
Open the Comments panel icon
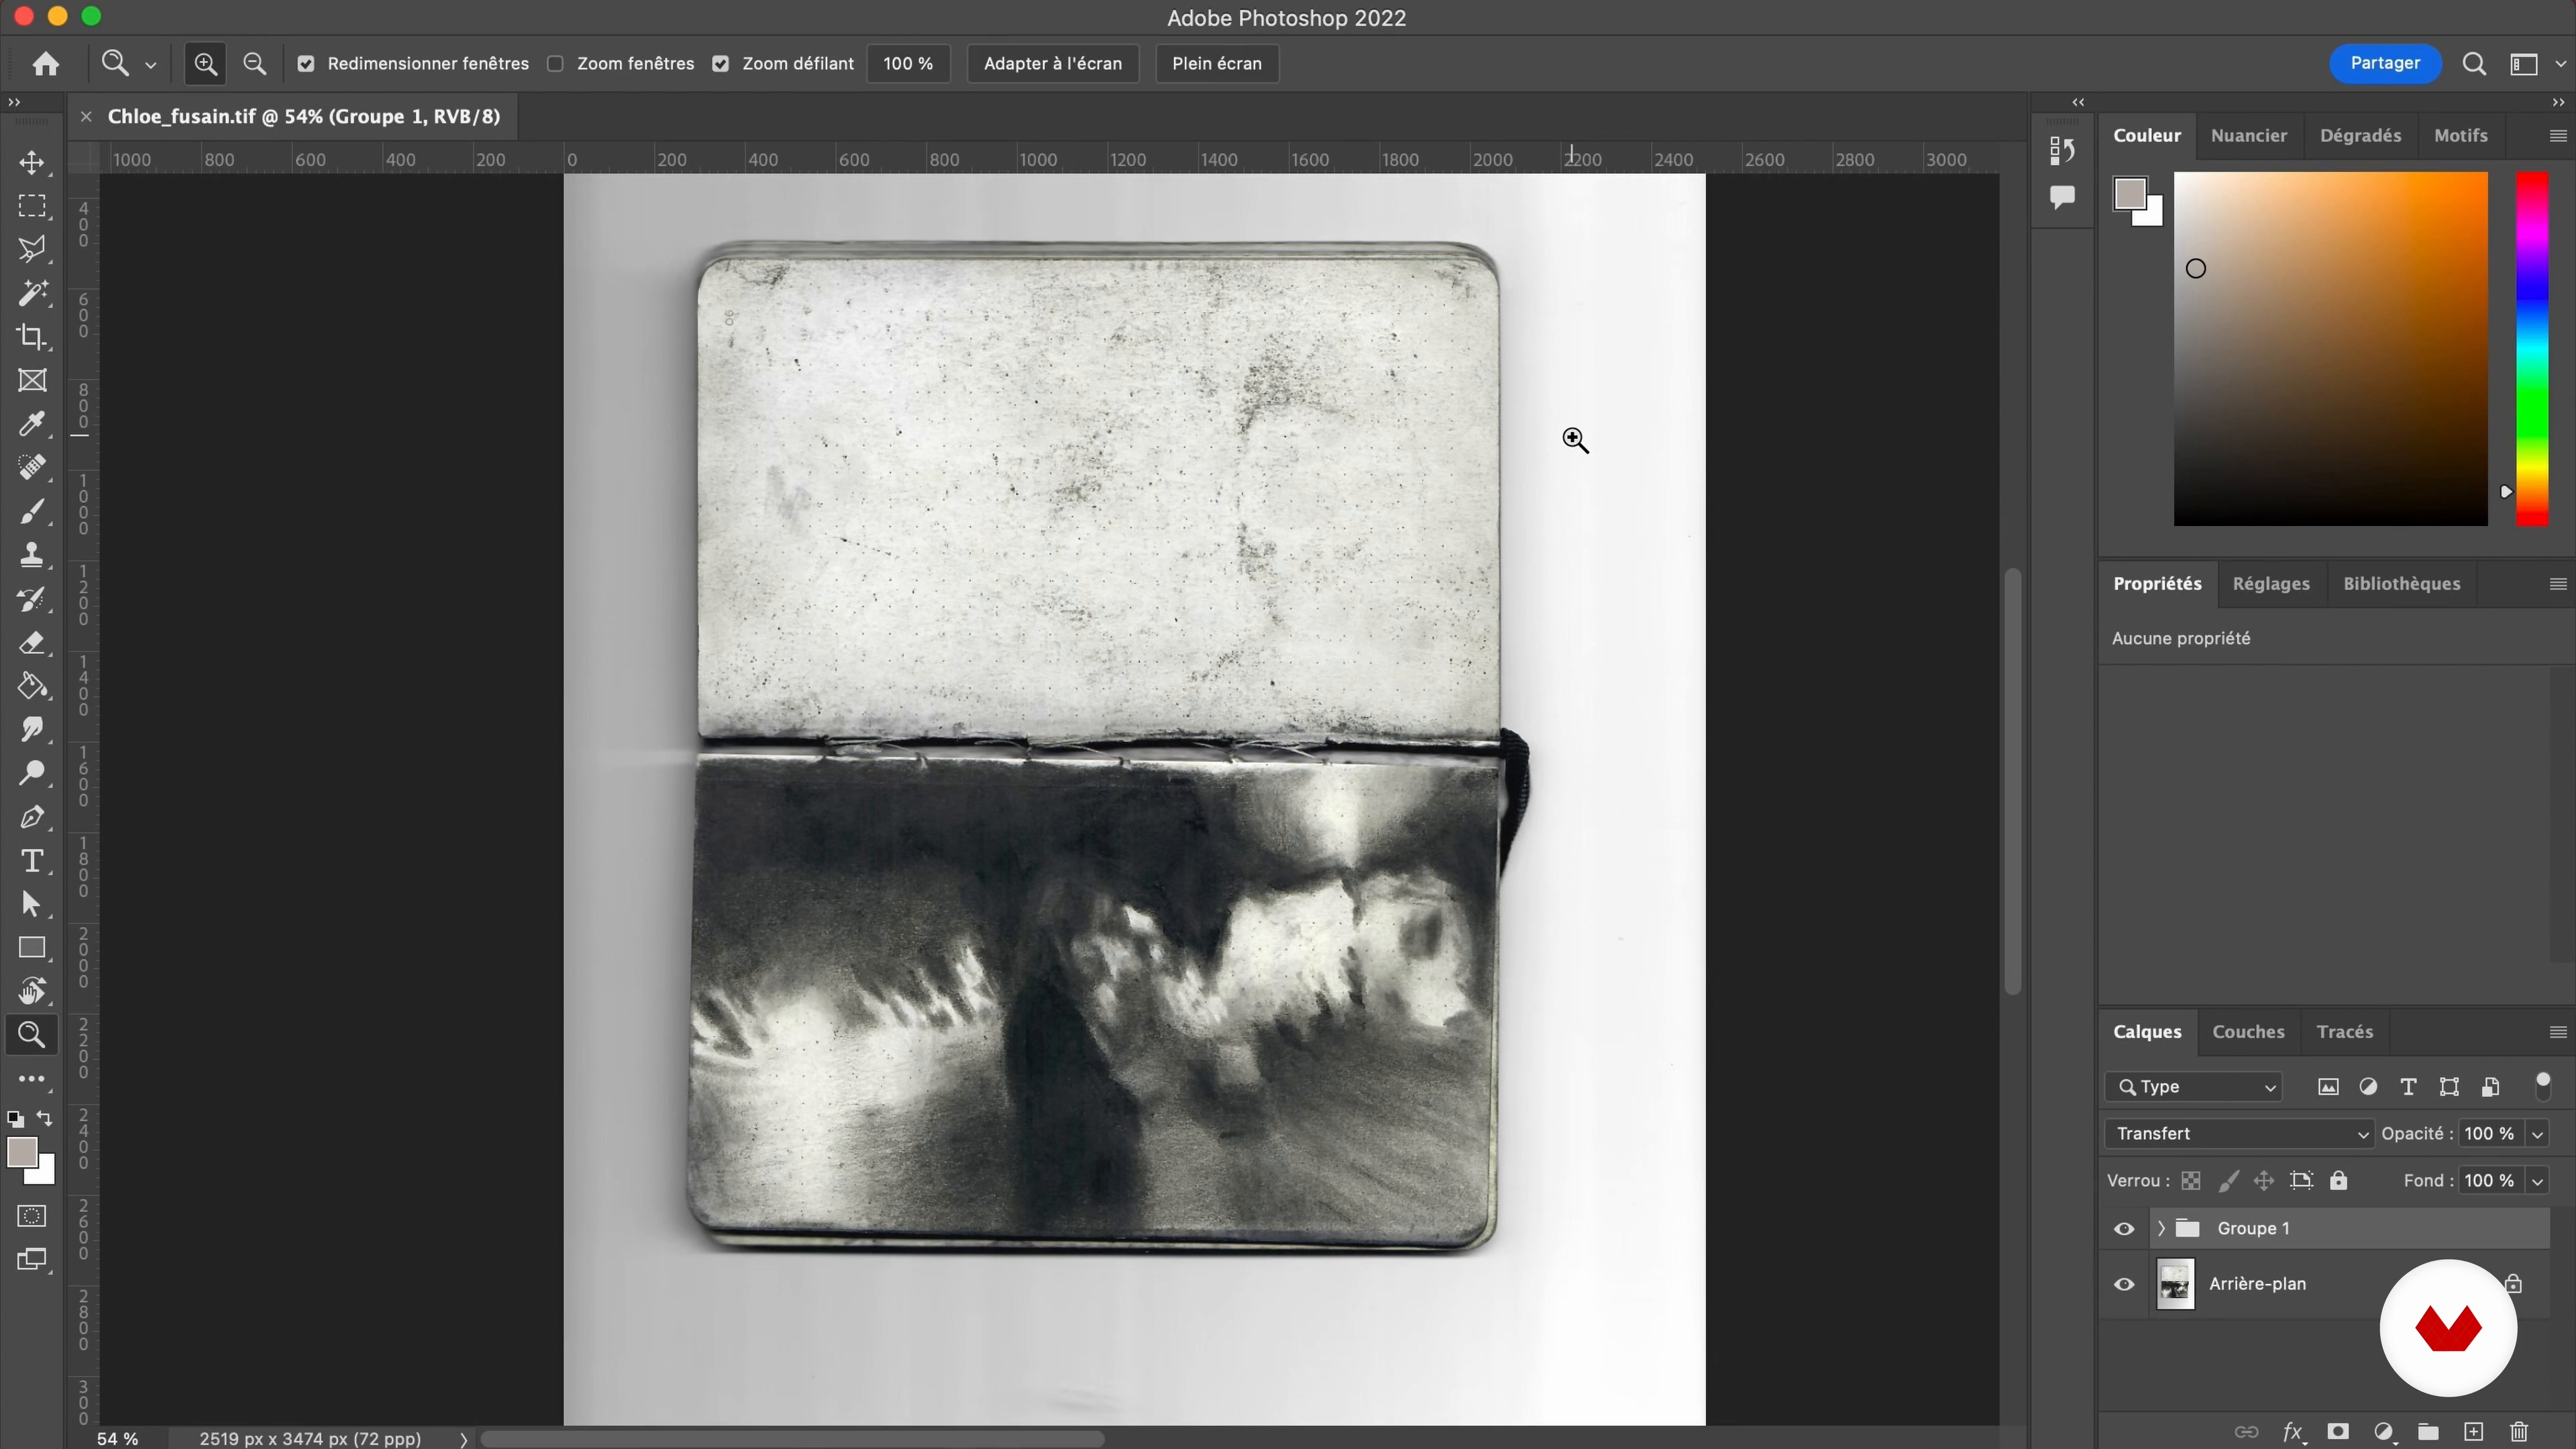pyautogui.click(x=2062, y=197)
